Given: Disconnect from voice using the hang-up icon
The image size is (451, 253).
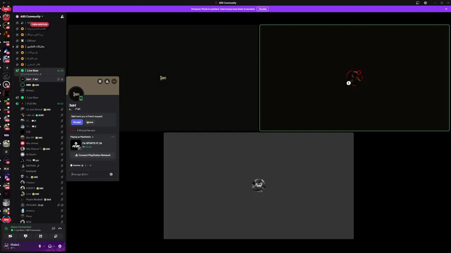Looking at the screenshot, I should pyautogui.click(x=60, y=228).
